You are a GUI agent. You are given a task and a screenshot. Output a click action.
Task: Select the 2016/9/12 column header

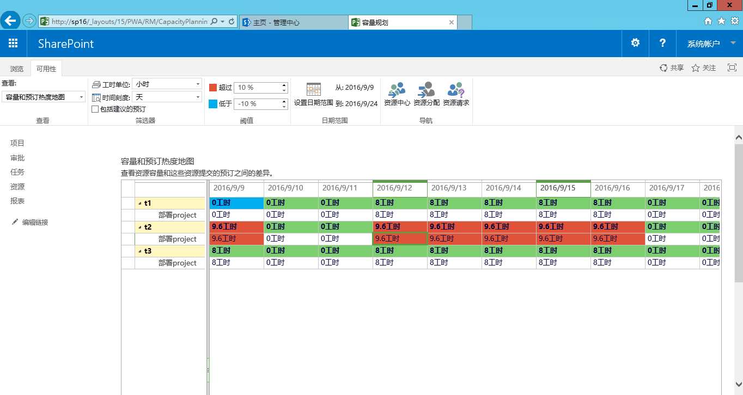[x=400, y=188]
